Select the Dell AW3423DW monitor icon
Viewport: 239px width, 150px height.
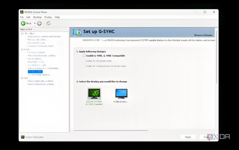[94, 94]
